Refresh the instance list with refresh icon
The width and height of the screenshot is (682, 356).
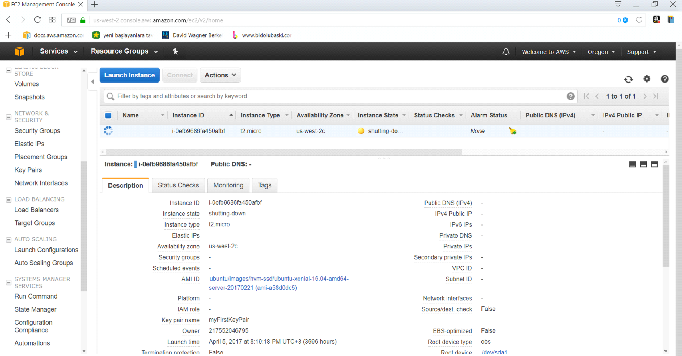[x=629, y=79]
